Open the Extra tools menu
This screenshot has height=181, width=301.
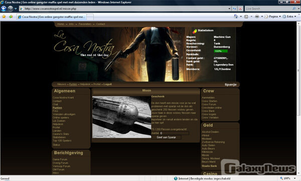click(x=289, y=17)
